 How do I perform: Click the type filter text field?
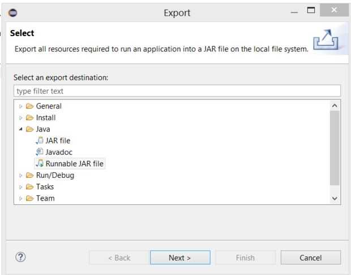click(x=176, y=90)
